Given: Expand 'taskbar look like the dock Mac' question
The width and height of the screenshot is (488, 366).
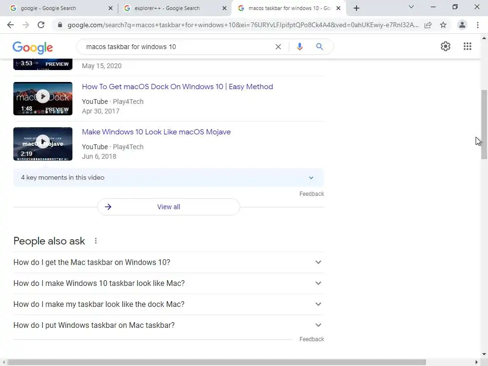Looking at the screenshot, I should [x=169, y=304].
